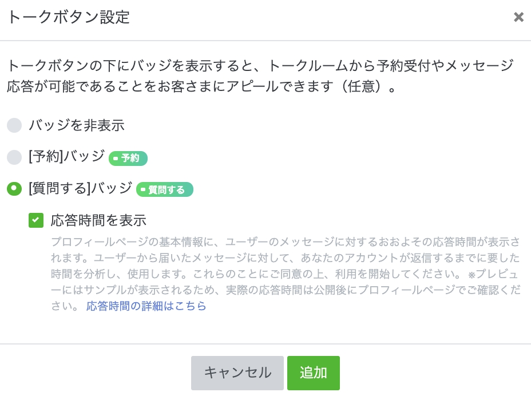Click the 応答時間を表示 label text
Viewport: 531px width, 396px height.
pos(98,220)
